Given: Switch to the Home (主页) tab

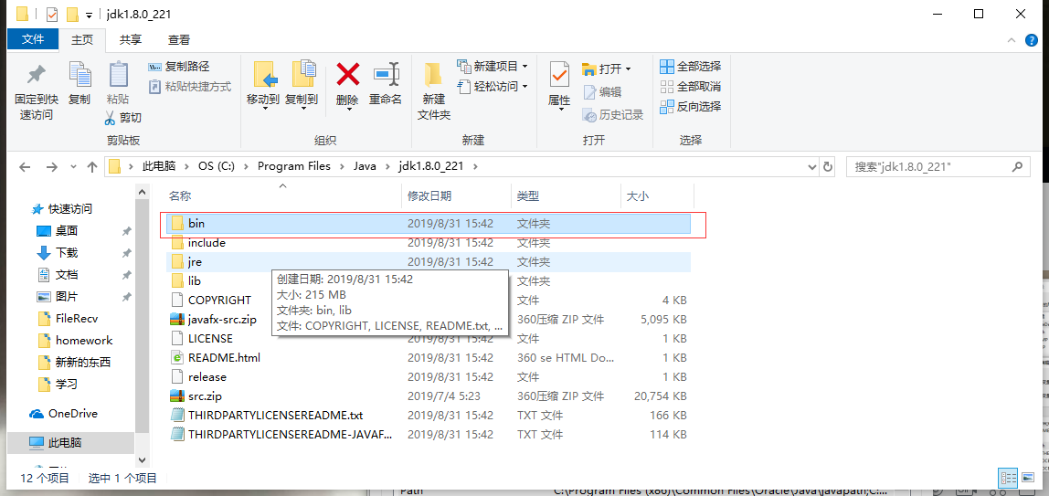Looking at the screenshot, I should point(82,40).
